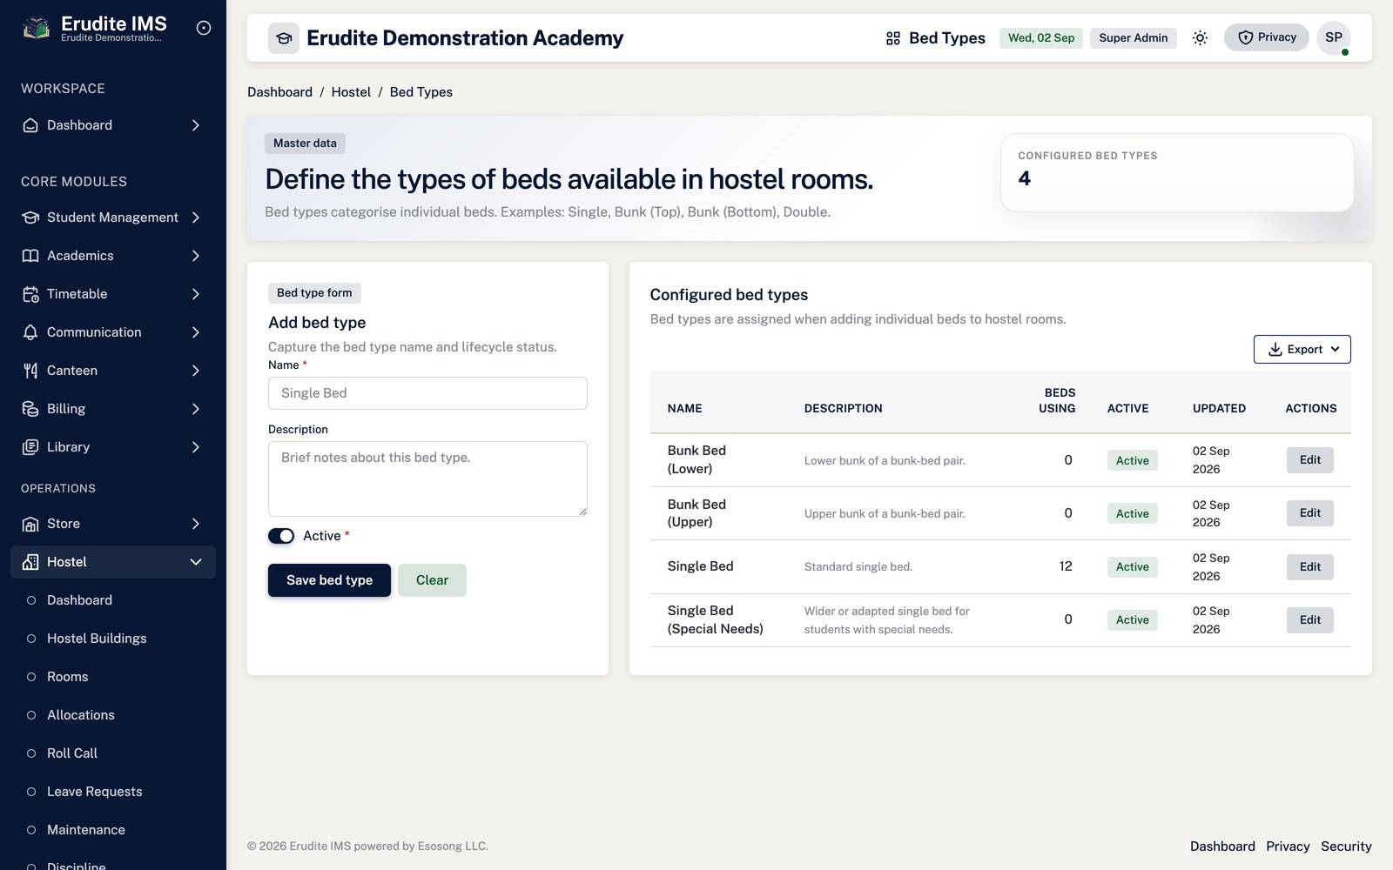Viewport: 1393px width, 870px height.
Task: Expand the Timetable submenu chevron
Action: pos(196,294)
